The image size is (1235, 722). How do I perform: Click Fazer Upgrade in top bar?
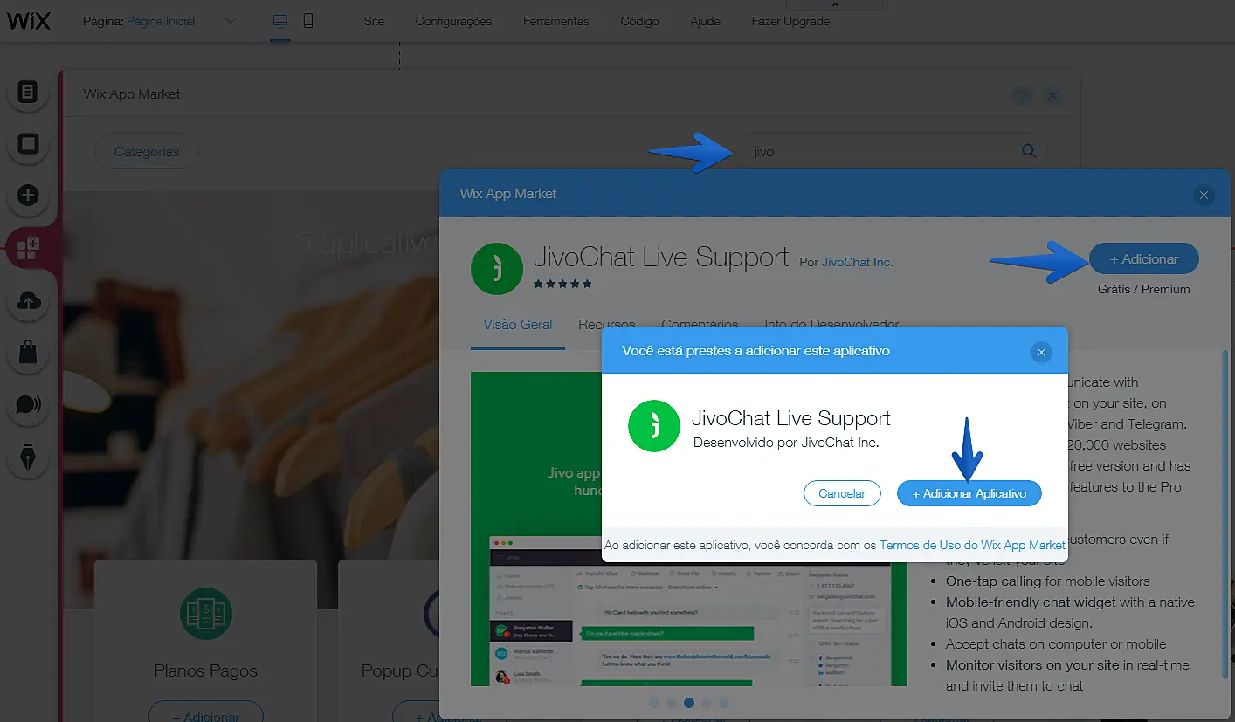pyautogui.click(x=790, y=21)
